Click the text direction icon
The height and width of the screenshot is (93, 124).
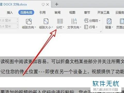74,21
